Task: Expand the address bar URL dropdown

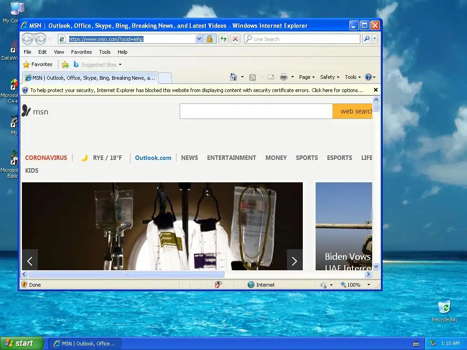Action: pyautogui.click(x=199, y=39)
